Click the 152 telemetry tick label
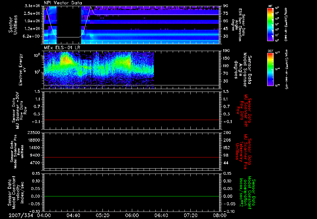Image resolution: width=317 pixels, height=219 pixels. (227, 148)
